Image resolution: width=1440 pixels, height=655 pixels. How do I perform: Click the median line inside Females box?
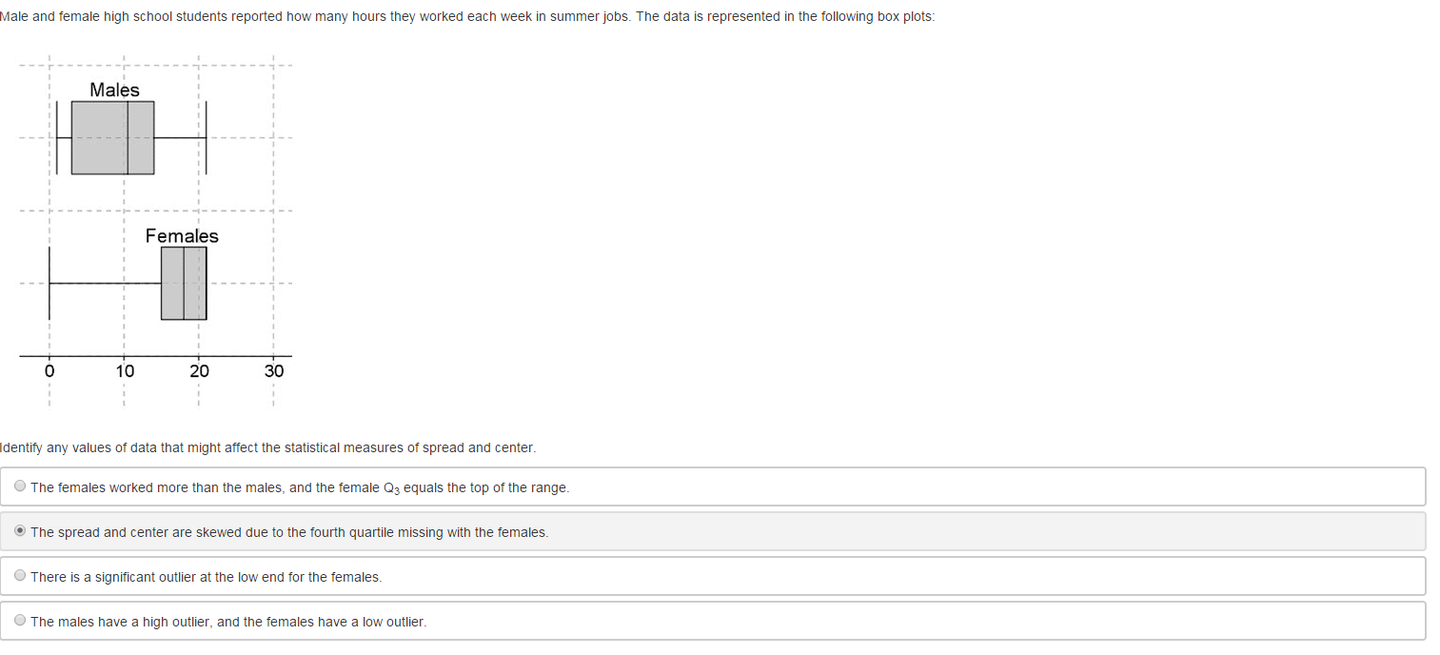(184, 283)
